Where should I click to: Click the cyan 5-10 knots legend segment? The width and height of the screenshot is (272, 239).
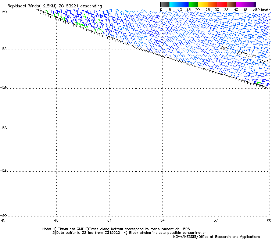point(174,4)
